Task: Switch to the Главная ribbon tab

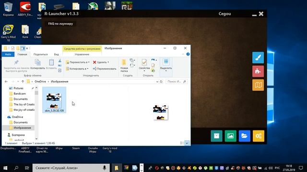Action: click(x=23, y=54)
